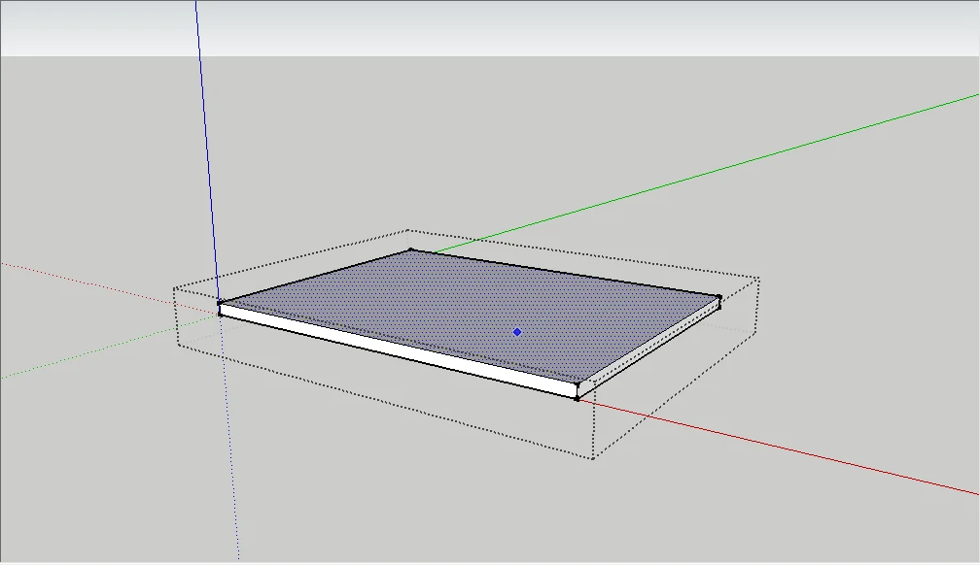The height and width of the screenshot is (565, 980).
Task: Click the origin point where the axes meet
Action: coord(220,315)
